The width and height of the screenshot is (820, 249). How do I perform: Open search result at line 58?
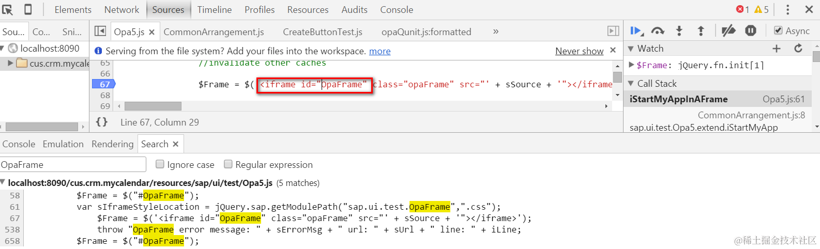(138, 195)
